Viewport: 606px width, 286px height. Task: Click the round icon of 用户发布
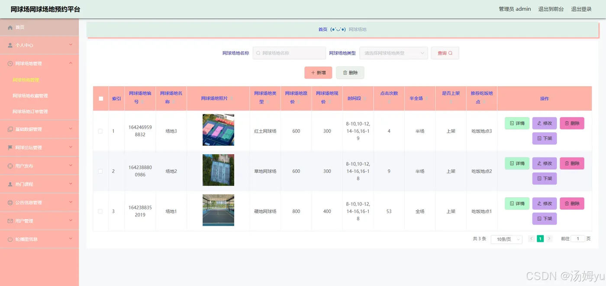(10, 166)
